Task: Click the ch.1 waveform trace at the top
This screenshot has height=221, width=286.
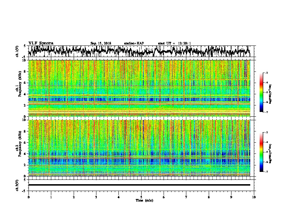Action: click(139, 51)
